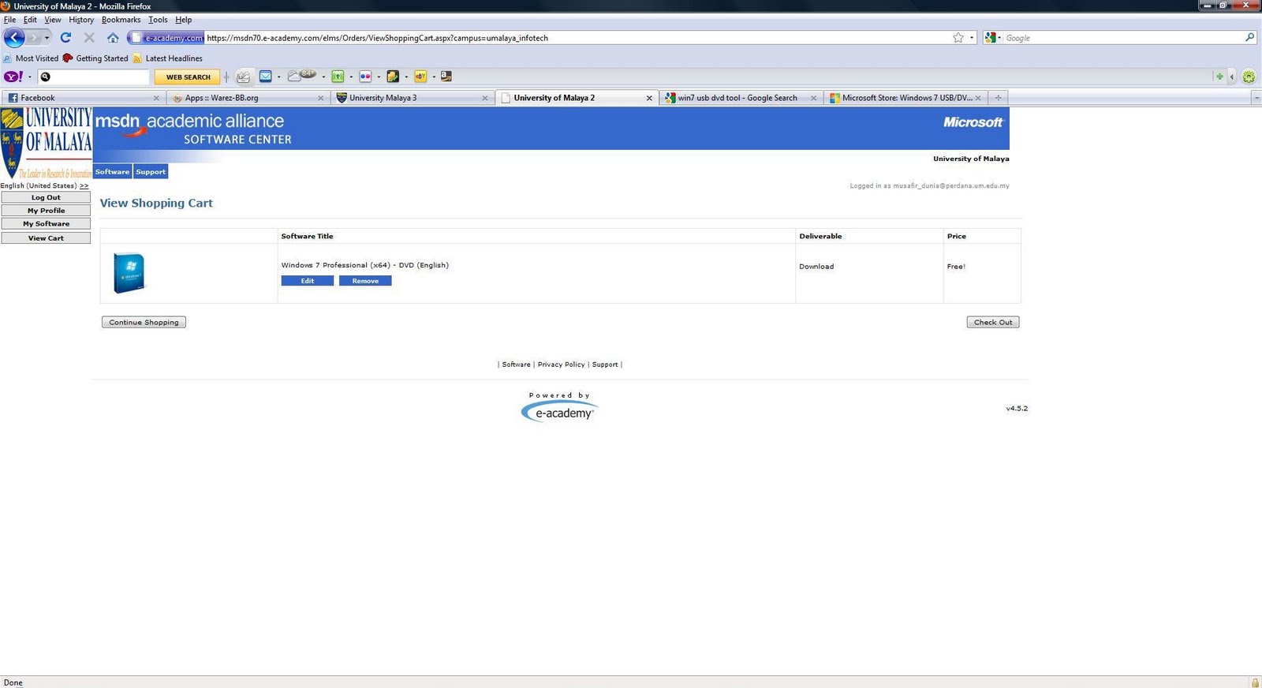Click the green plus icon on toolbar

pyautogui.click(x=1219, y=77)
